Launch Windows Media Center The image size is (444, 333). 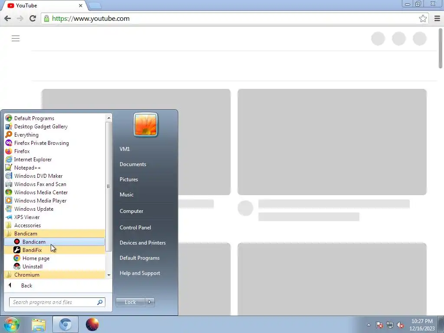pos(54,192)
